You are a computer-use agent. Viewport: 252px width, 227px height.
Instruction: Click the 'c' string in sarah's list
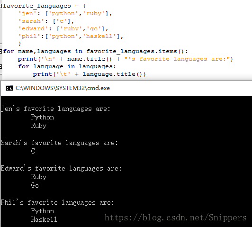62,21
